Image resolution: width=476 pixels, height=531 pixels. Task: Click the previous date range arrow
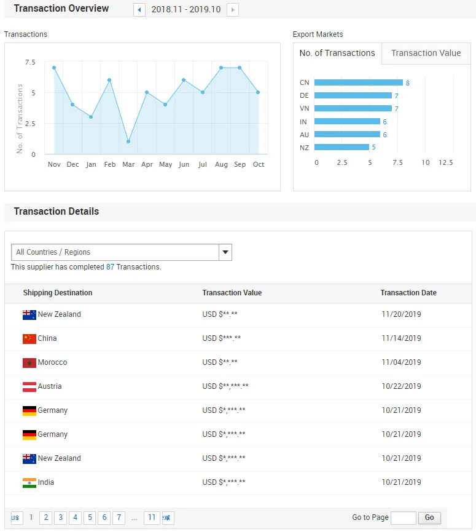pyautogui.click(x=139, y=10)
